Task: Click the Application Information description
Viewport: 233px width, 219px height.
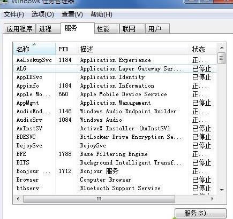Action: pos(117,86)
